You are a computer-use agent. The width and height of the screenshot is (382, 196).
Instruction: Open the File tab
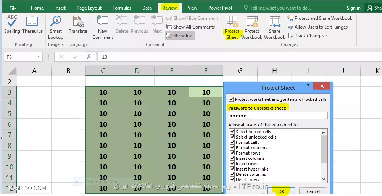pyautogui.click(x=13, y=8)
